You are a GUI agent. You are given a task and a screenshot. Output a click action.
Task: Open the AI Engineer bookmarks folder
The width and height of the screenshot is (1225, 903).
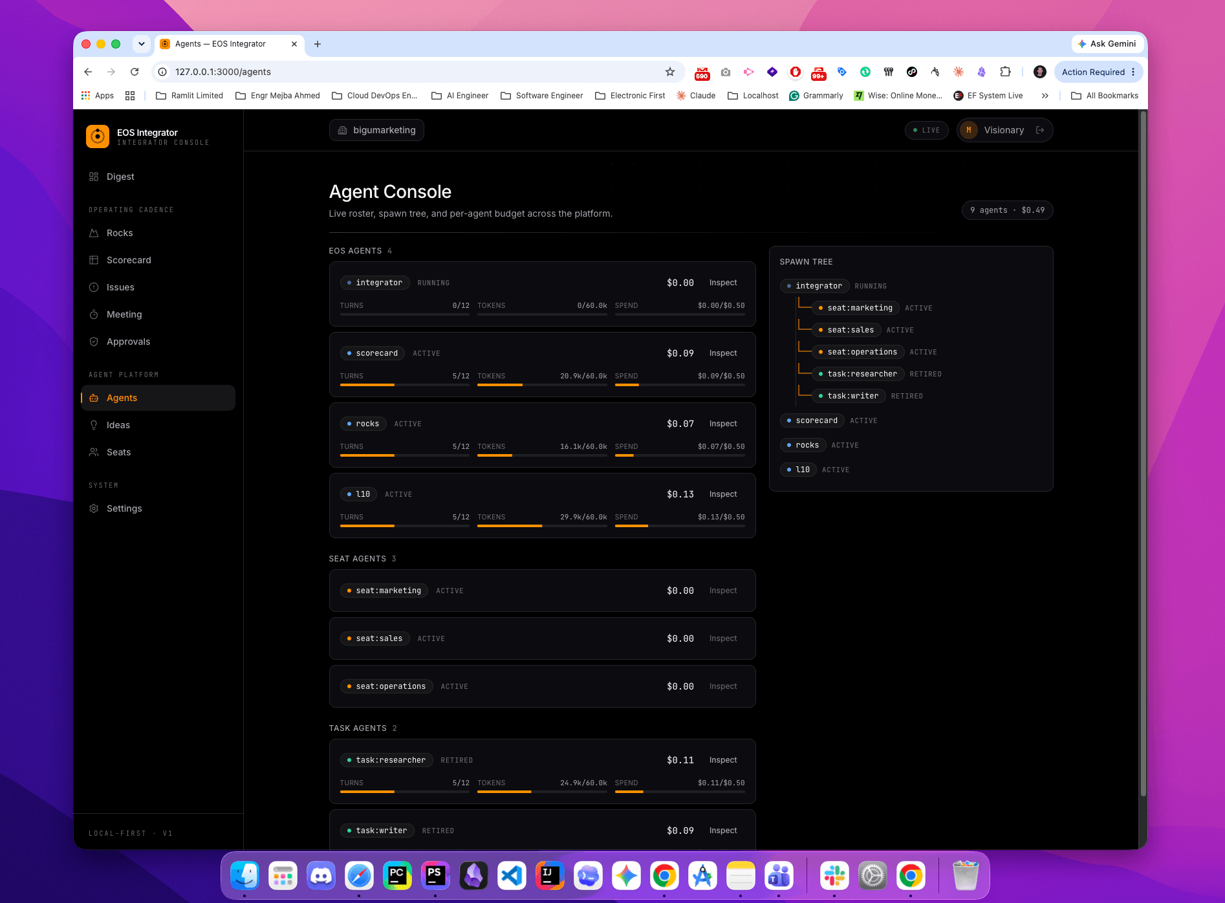tap(460, 96)
